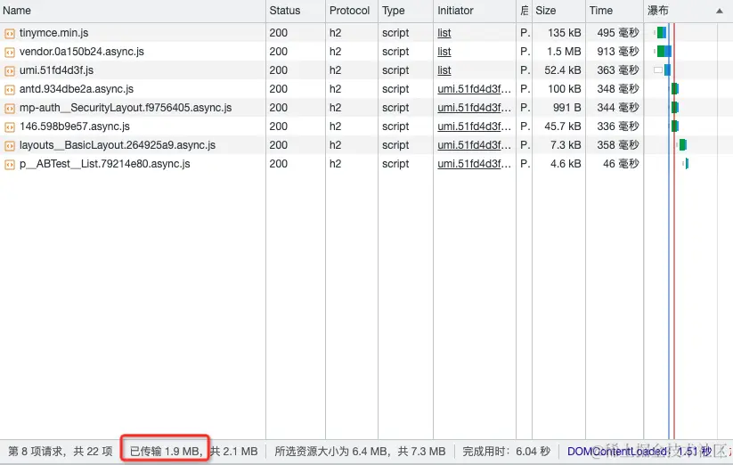Click the script icon beside p__ABTest__List row

[9, 164]
